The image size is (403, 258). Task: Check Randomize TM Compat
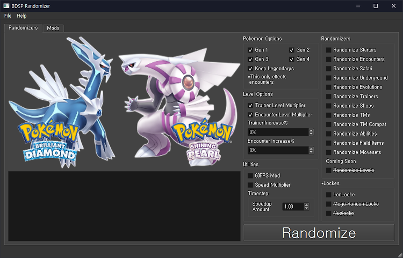tap(328, 124)
